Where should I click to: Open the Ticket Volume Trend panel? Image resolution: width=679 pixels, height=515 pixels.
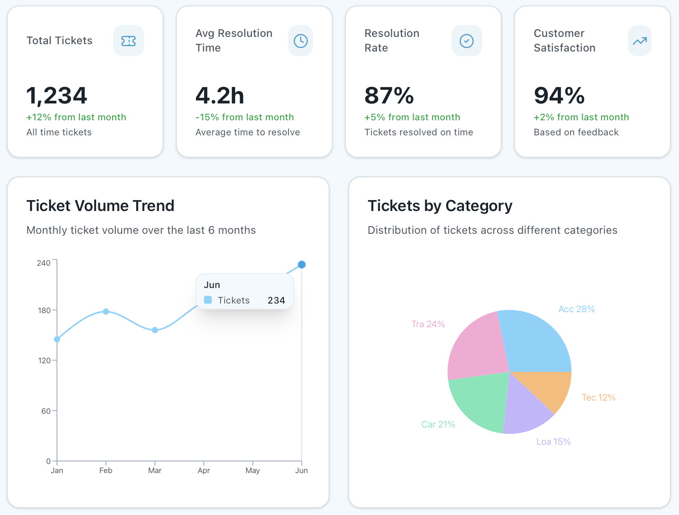100,206
